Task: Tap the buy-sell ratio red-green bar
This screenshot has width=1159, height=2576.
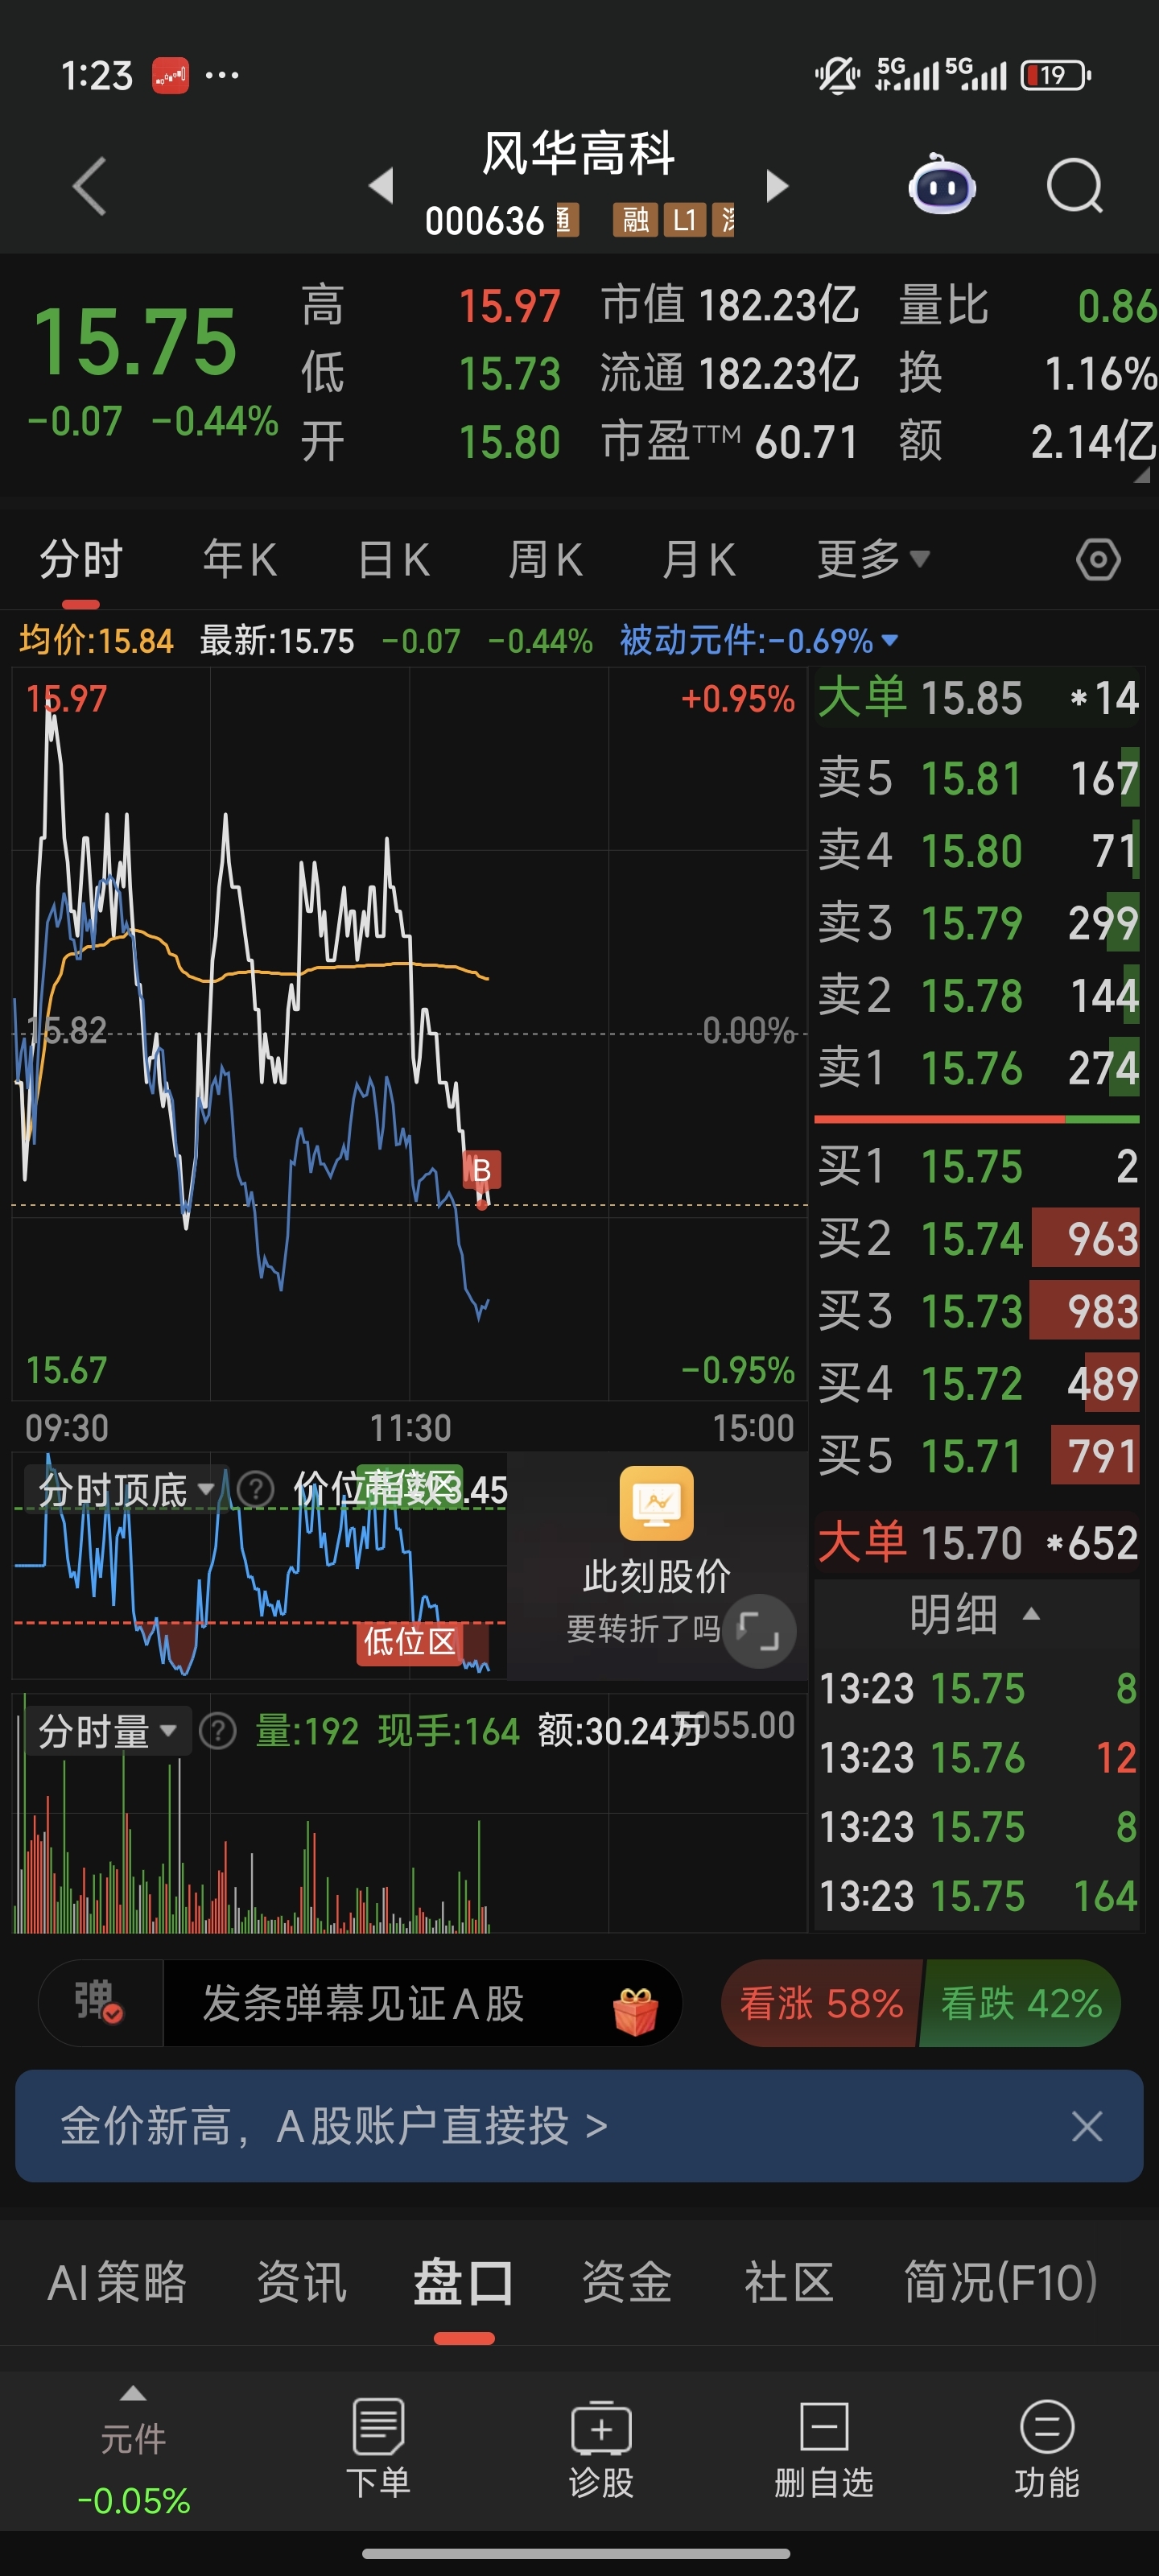Action: click(x=977, y=1119)
